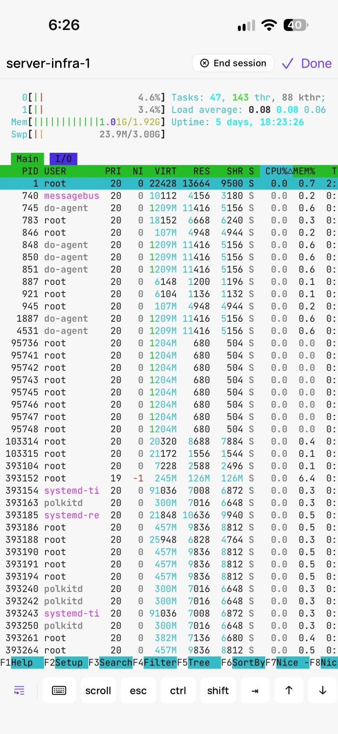Tap the down arrow key
The height and width of the screenshot is (734, 338).
(323, 690)
